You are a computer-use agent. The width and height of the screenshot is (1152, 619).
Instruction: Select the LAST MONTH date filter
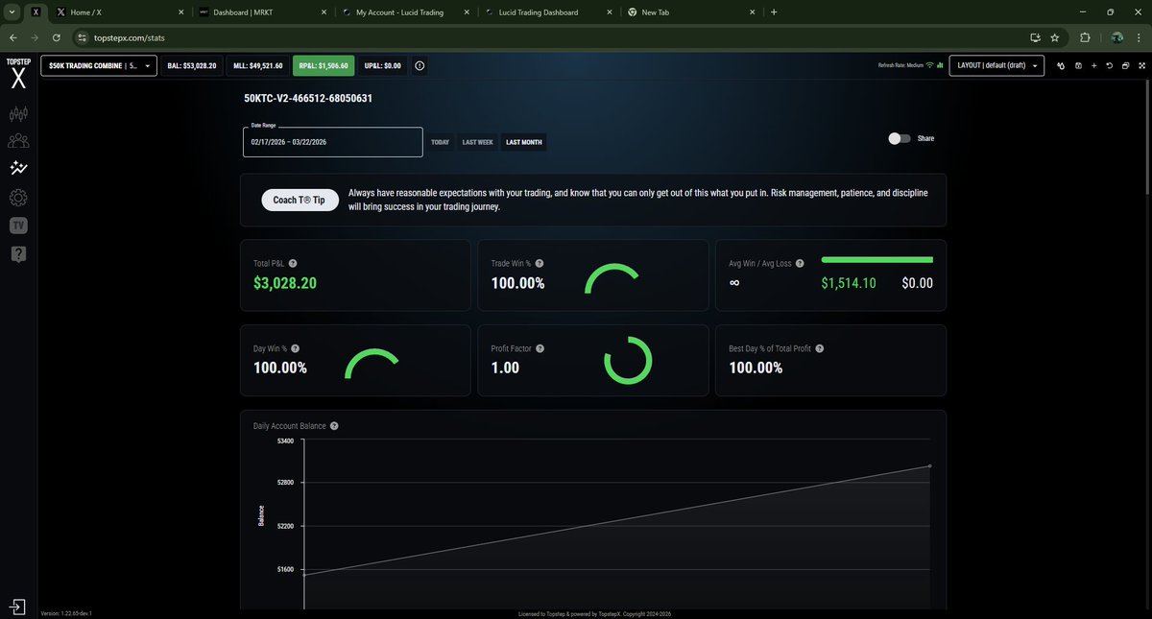[x=524, y=142]
